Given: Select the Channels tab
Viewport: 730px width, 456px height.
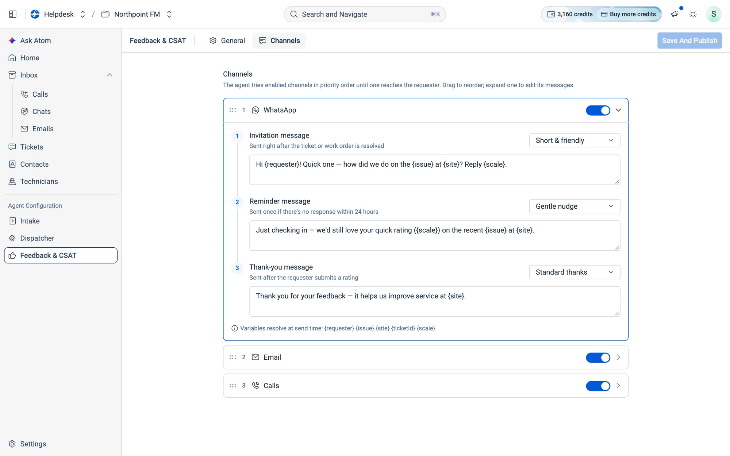Looking at the screenshot, I should tap(279, 40).
